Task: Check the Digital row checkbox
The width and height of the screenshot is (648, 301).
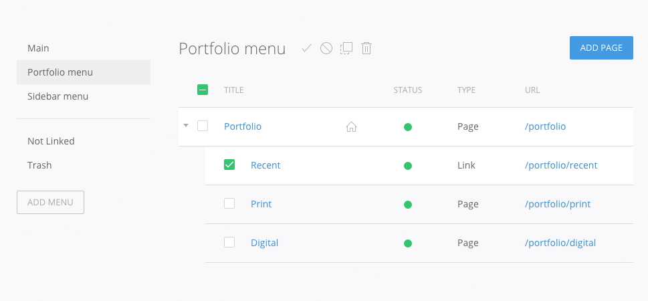Action: (229, 242)
